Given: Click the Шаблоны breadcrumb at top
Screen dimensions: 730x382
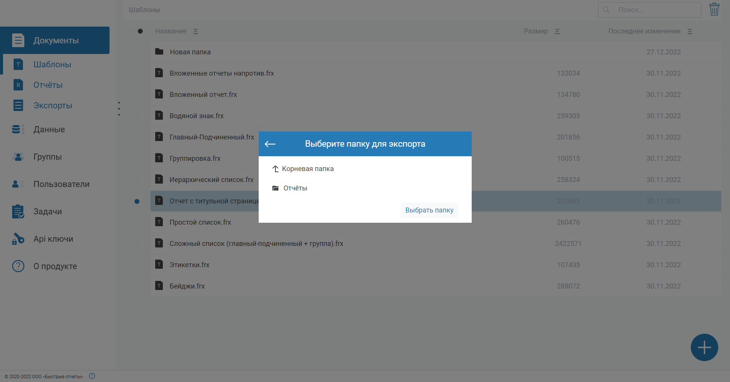Looking at the screenshot, I should (x=145, y=10).
